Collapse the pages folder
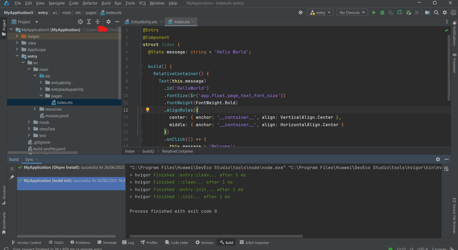 [x=41, y=96]
